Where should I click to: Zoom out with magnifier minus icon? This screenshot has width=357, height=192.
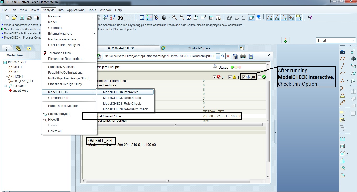182,17
